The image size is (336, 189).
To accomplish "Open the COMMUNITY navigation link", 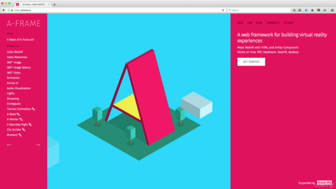I will 273,23.
